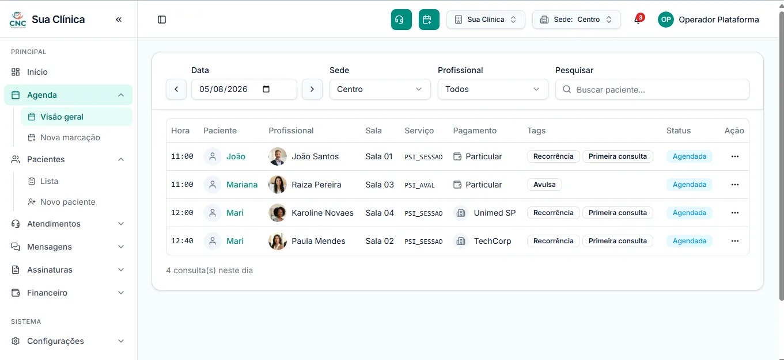
Task: Open action menu for João's appointment
Action: pos(734,156)
